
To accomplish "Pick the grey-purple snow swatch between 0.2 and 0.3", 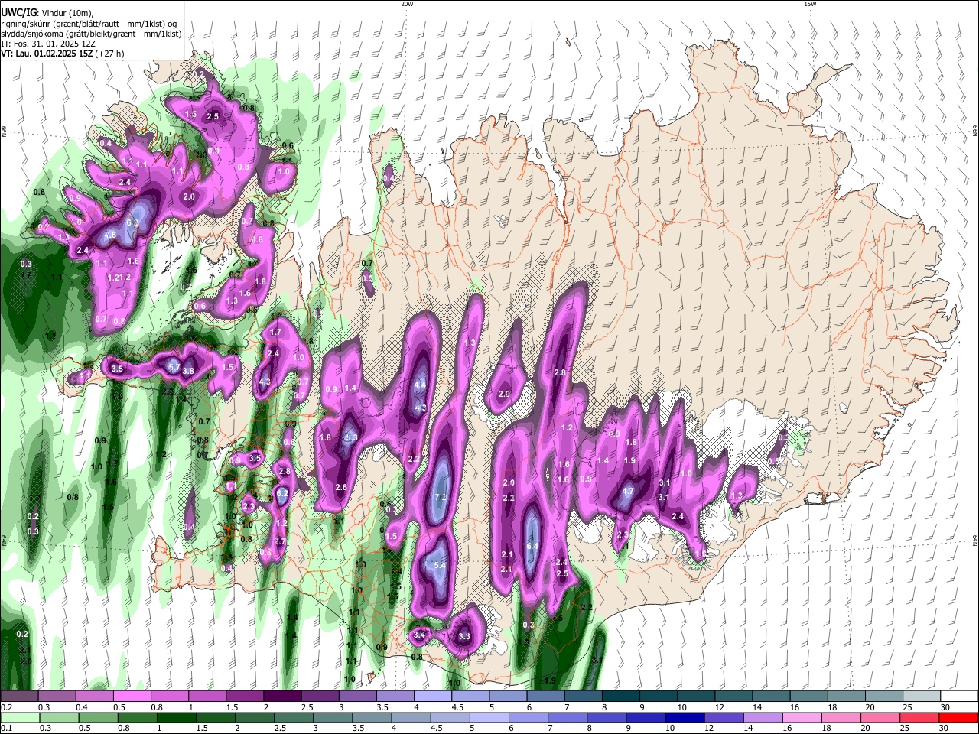I will pyautogui.click(x=19, y=697).
